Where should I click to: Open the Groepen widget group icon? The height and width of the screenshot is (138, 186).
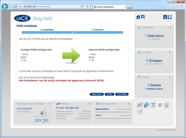(x=139, y=52)
